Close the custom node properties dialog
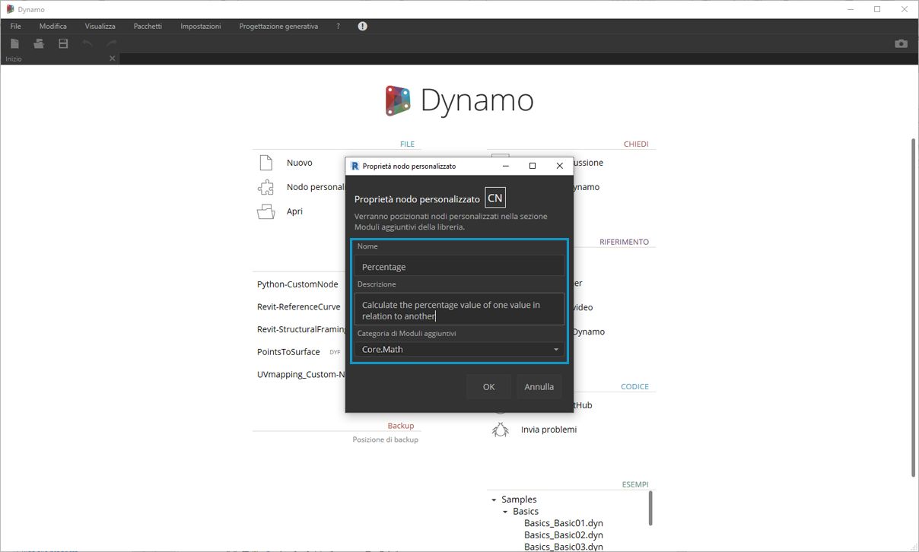The height and width of the screenshot is (552, 919). [x=559, y=166]
